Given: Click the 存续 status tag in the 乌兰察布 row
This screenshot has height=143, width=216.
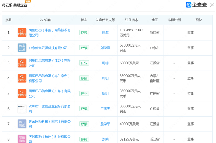Looking at the screenshot, I should click(x=84, y=78).
